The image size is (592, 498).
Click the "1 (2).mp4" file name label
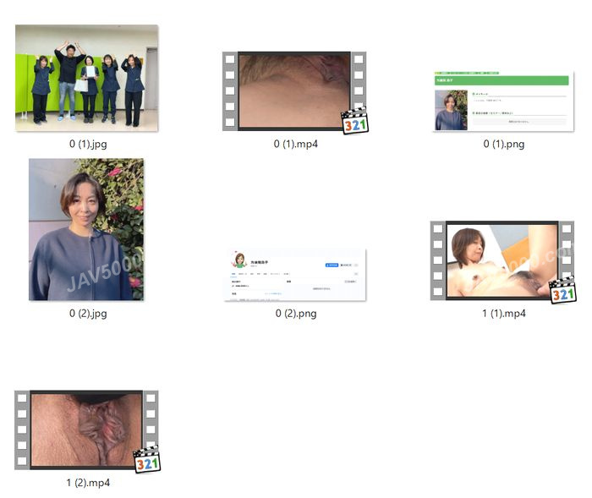(x=87, y=483)
